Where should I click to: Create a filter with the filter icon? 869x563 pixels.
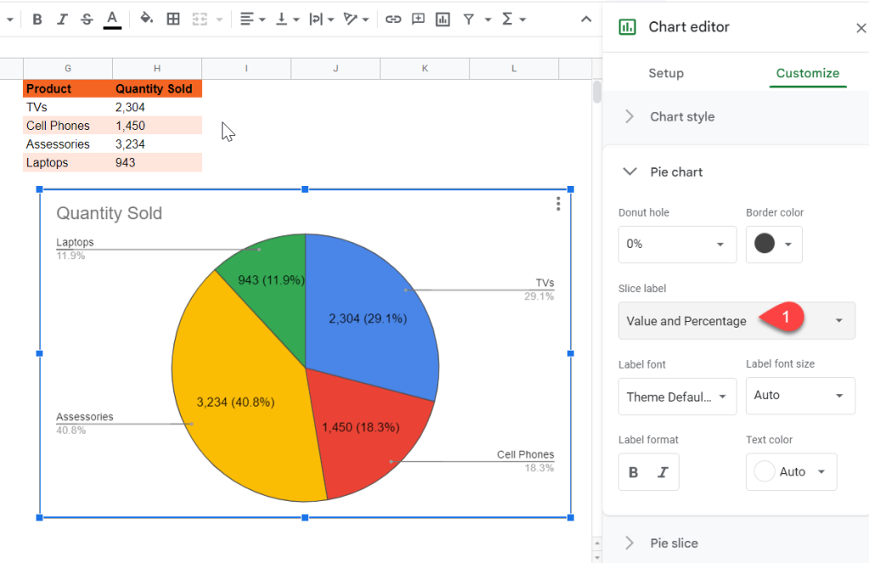point(468,18)
